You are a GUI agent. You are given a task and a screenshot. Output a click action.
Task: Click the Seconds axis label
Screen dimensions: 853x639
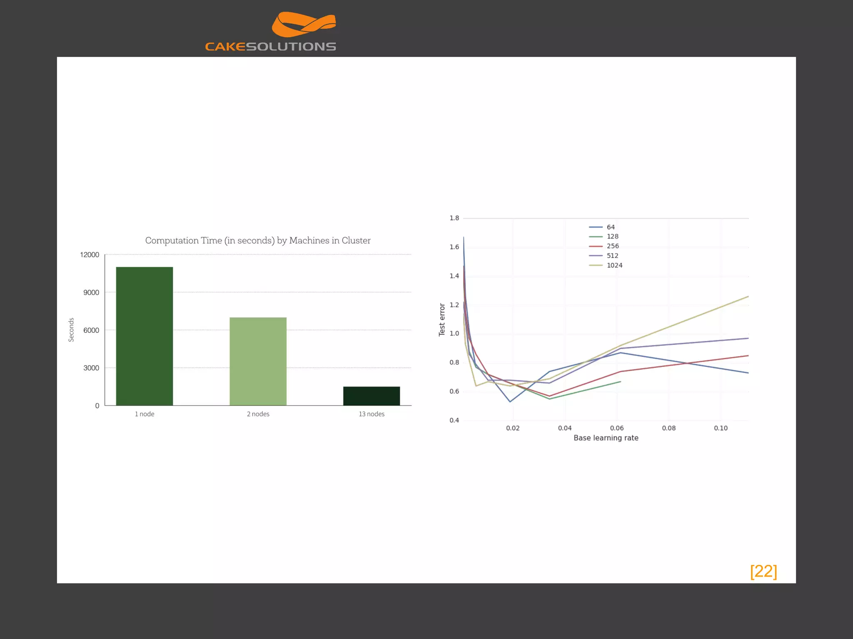(71, 330)
